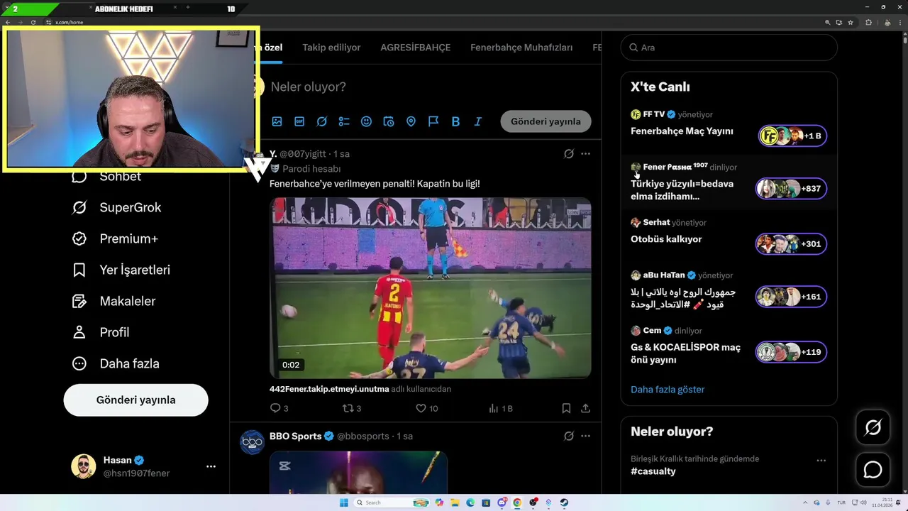Add media image to the post composer
This screenshot has height=511, width=908.
(277, 121)
